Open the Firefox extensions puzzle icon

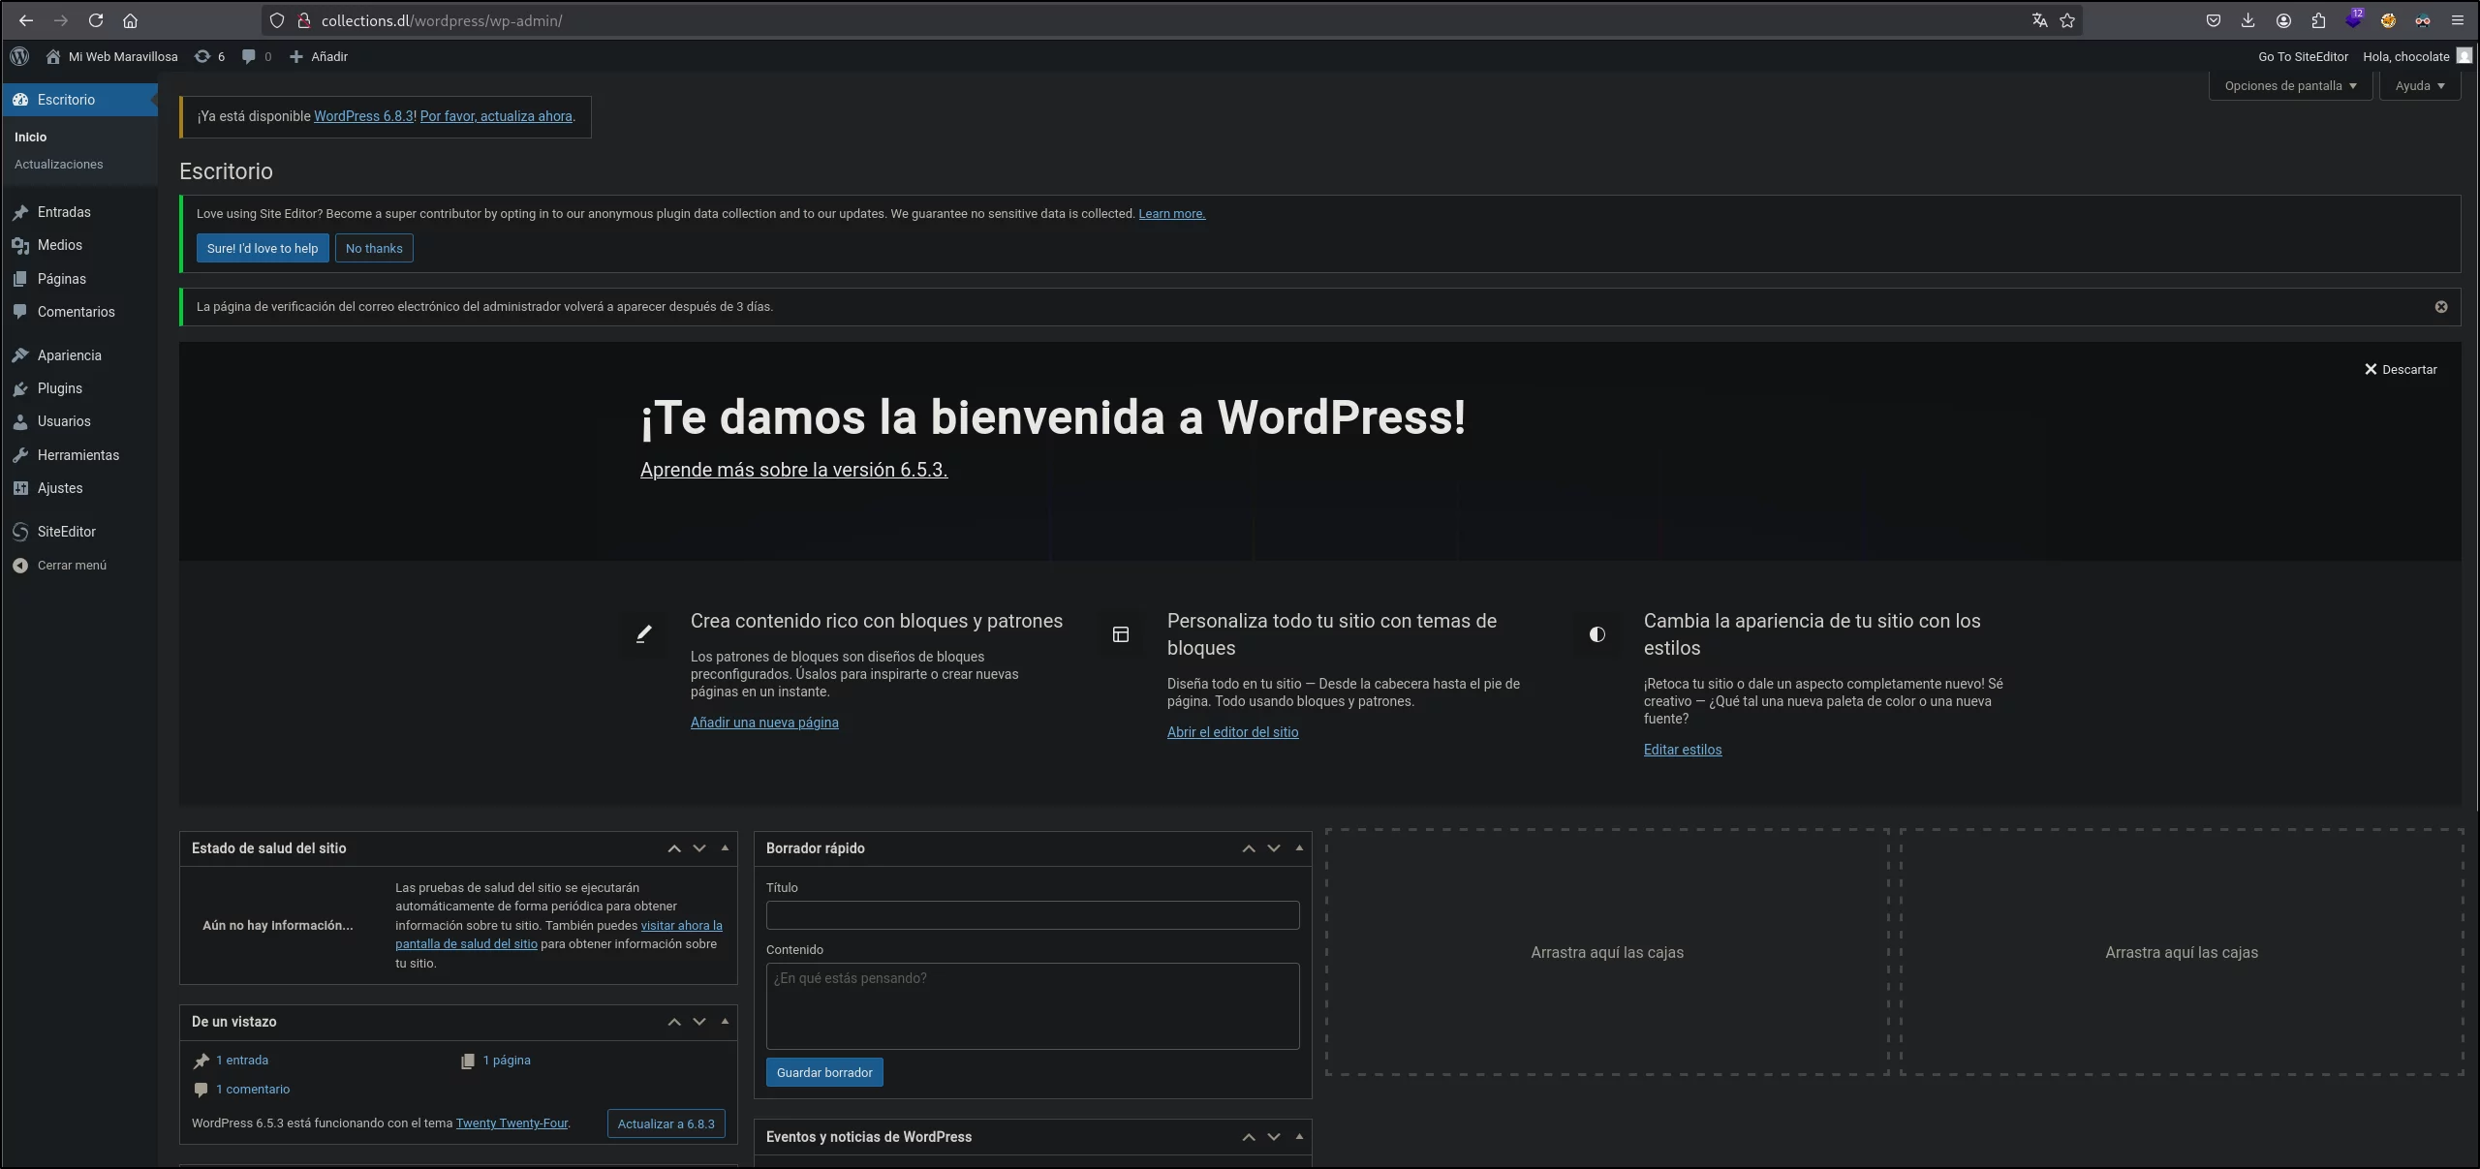(2318, 20)
